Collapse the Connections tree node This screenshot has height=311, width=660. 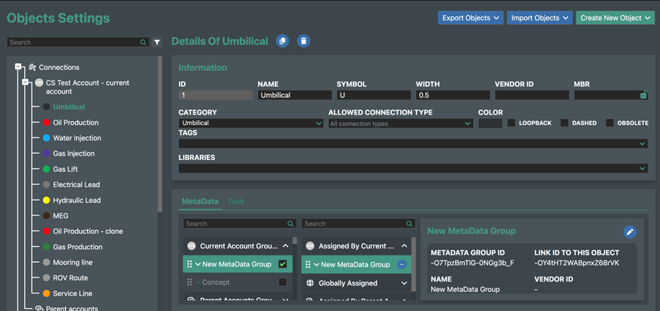pos(18,67)
